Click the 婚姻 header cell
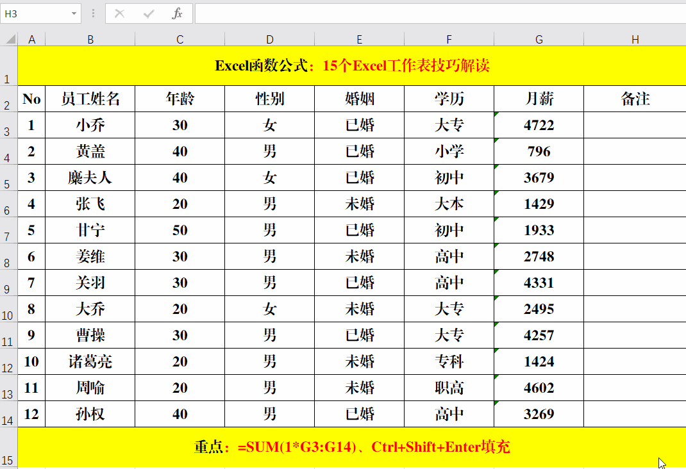 (x=359, y=99)
